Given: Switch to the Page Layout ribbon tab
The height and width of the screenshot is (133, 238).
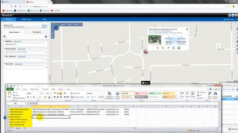Looking at the screenshot, I should tap(35, 89).
